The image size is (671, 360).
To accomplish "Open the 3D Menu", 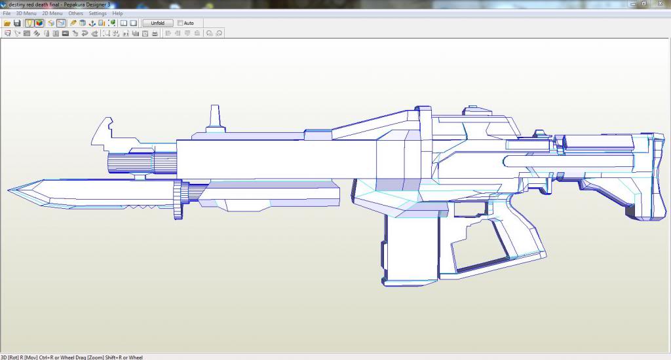I will click(26, 13).
